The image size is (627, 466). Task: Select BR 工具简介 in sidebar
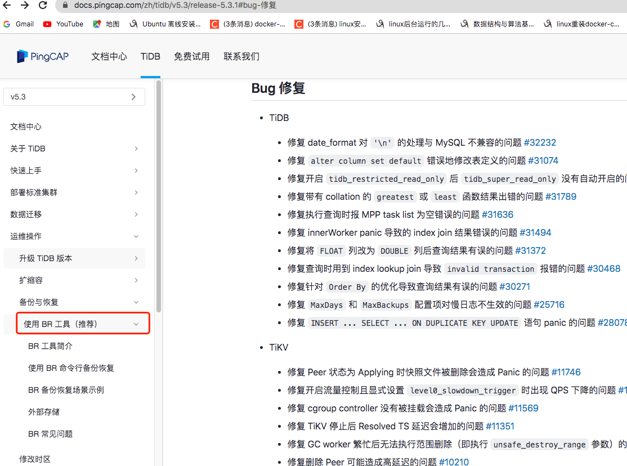click(50, 346)
